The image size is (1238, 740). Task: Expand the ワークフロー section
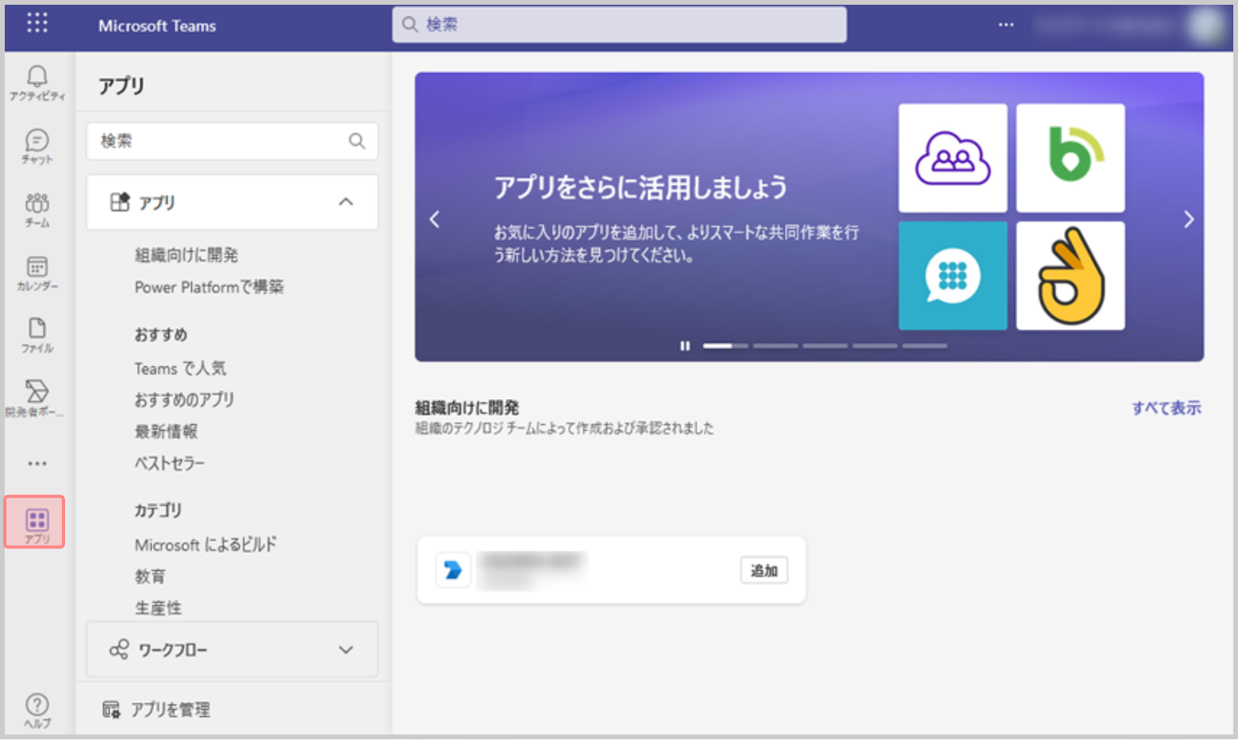coord(345,650)
